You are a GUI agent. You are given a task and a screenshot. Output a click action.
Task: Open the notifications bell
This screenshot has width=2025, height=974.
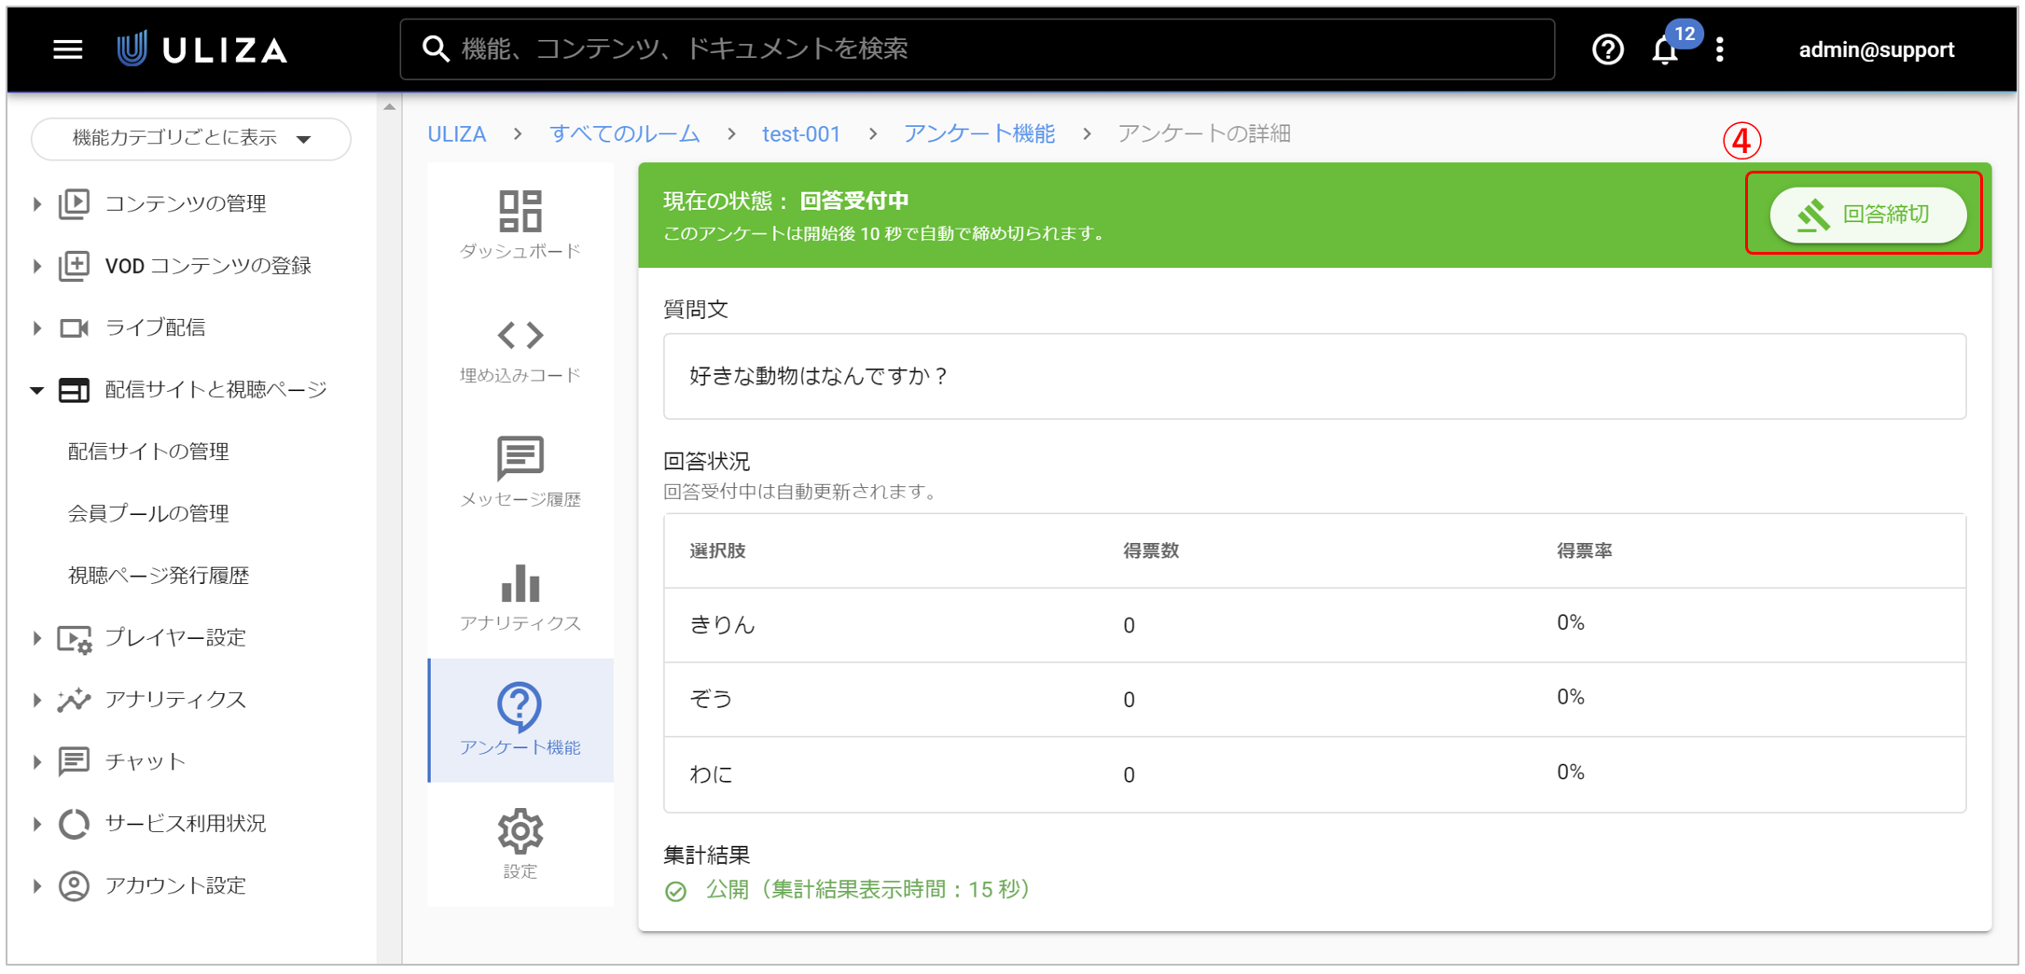click(x=1665, y=50)
